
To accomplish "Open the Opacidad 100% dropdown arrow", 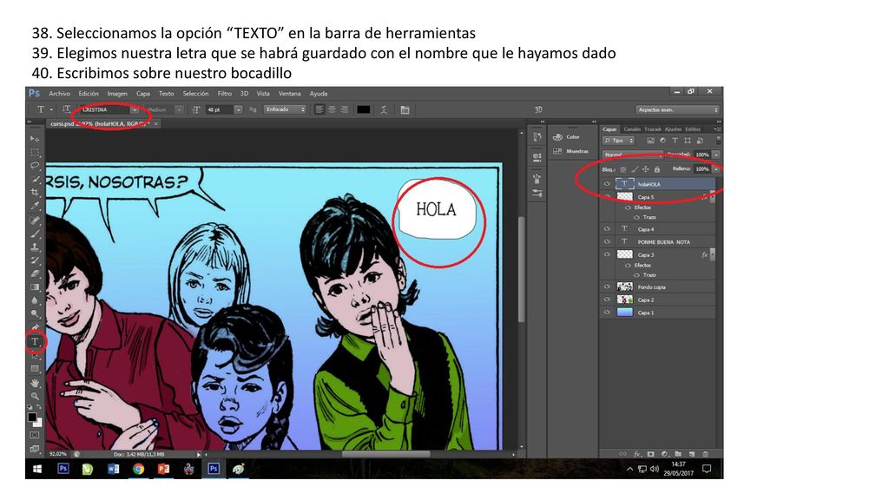I will coord(716,155).
